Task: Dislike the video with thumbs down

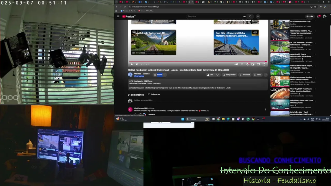Action: [x=217, y=75]
